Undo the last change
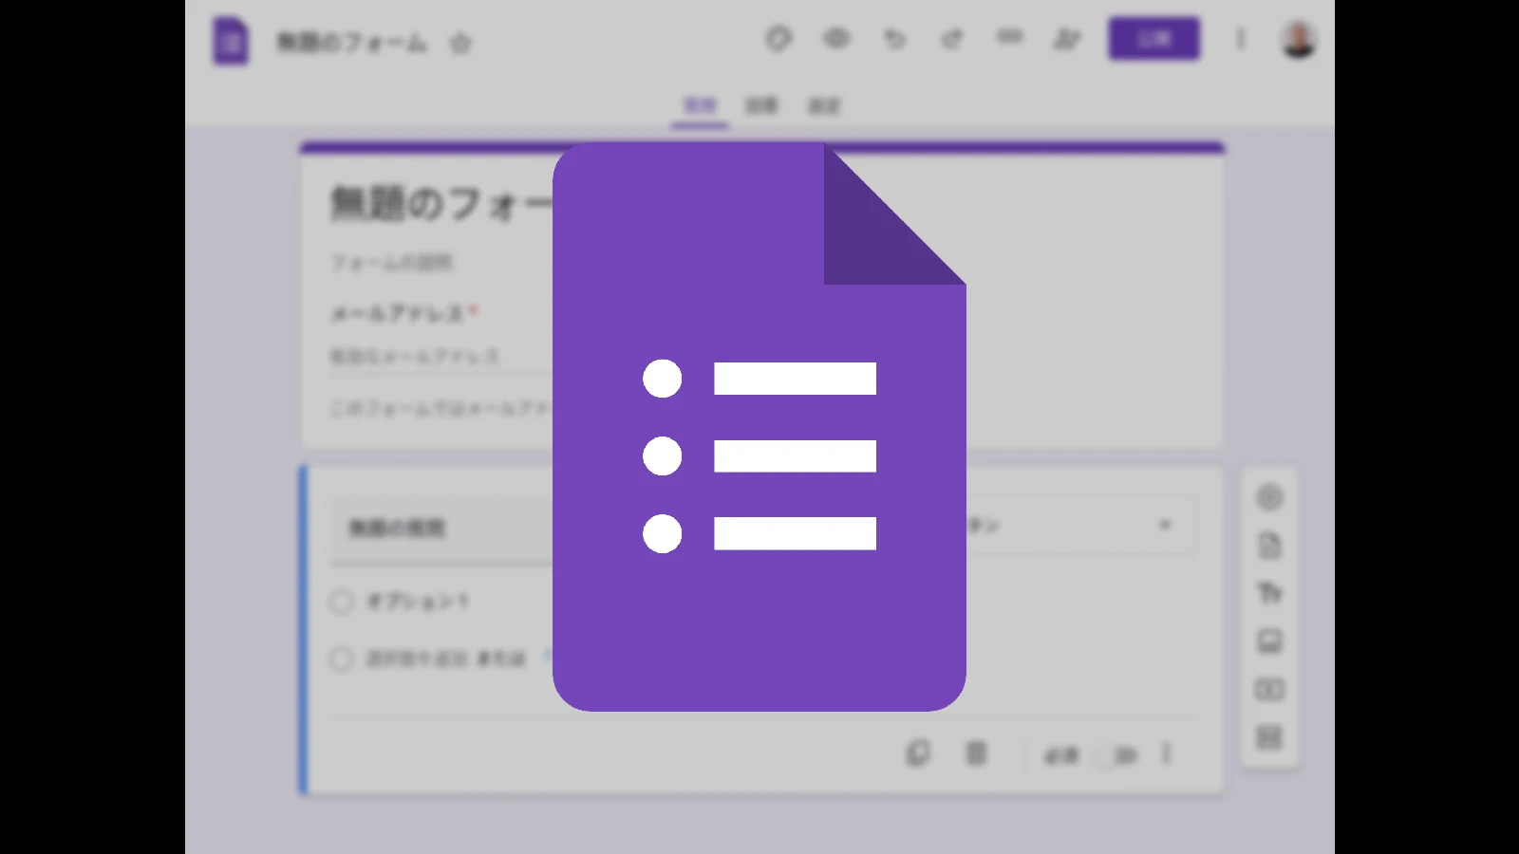The image size is (1519, 854). [x=894, y=39]
